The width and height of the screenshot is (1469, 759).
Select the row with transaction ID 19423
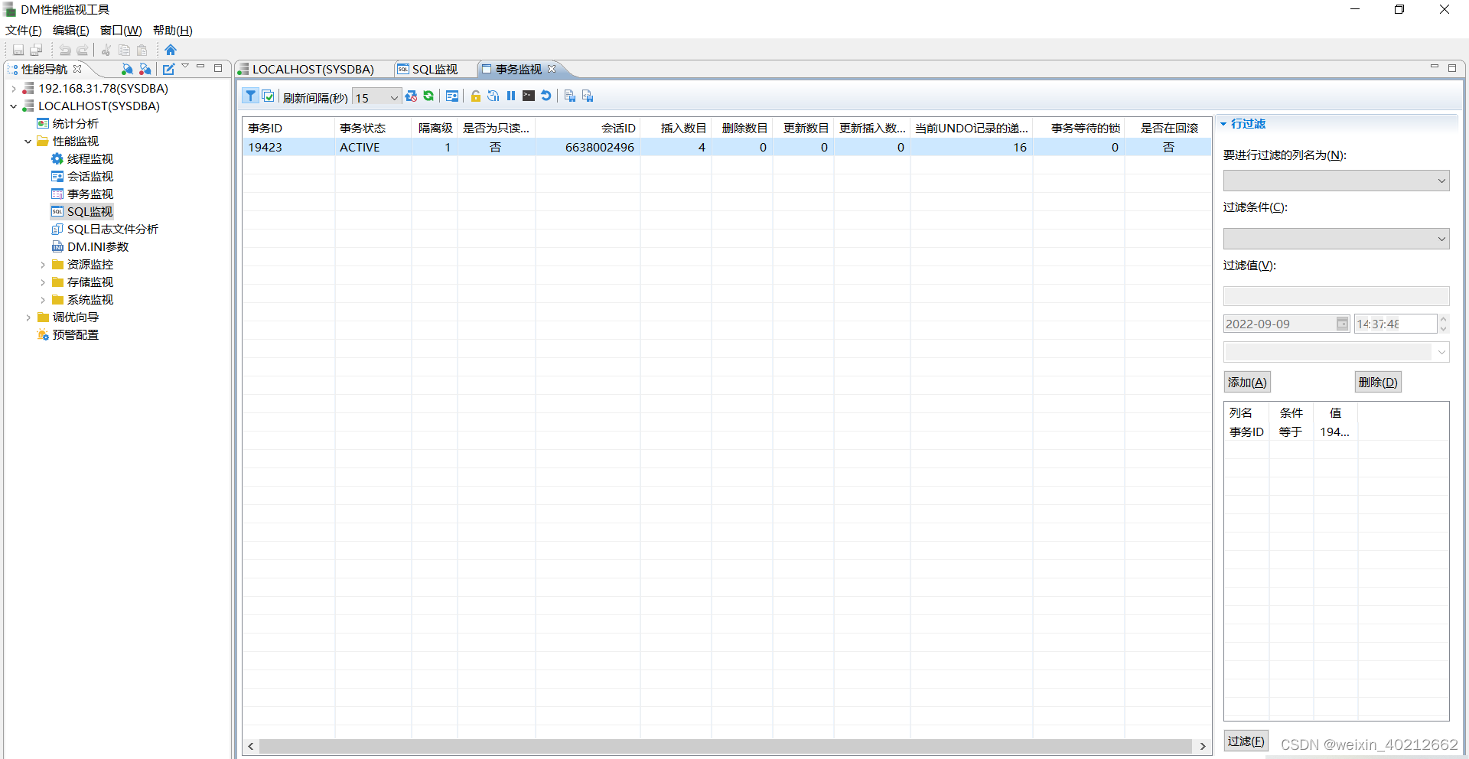tap(727, 147)
